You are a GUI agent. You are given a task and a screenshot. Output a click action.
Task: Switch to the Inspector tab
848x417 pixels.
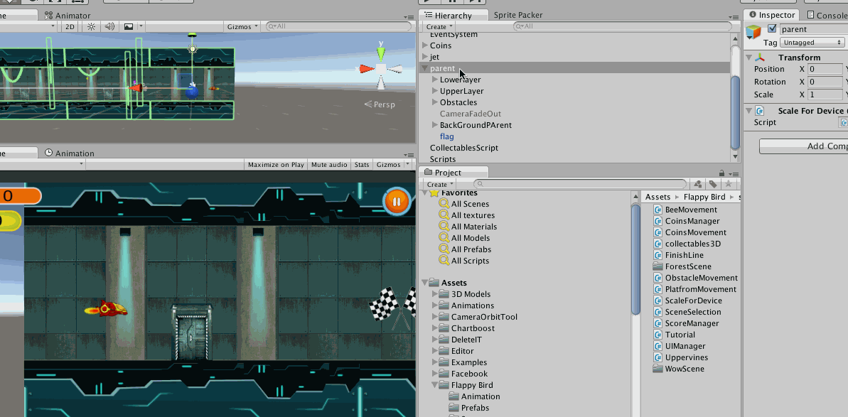pos(772,15)
